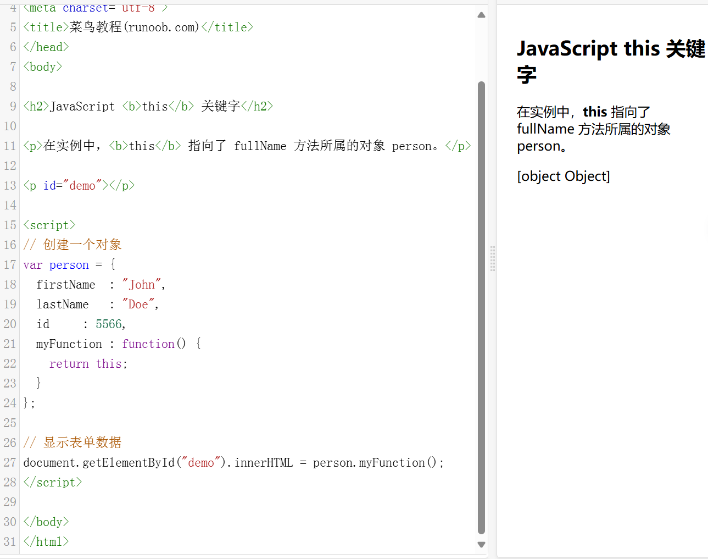Screen dimensions: 708x559
Task: Click the string "Doe" on line 19
Action: (138, 305)
